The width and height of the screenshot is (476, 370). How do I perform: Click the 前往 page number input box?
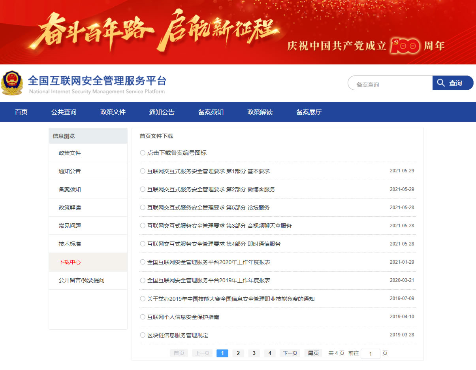(371, 354)
